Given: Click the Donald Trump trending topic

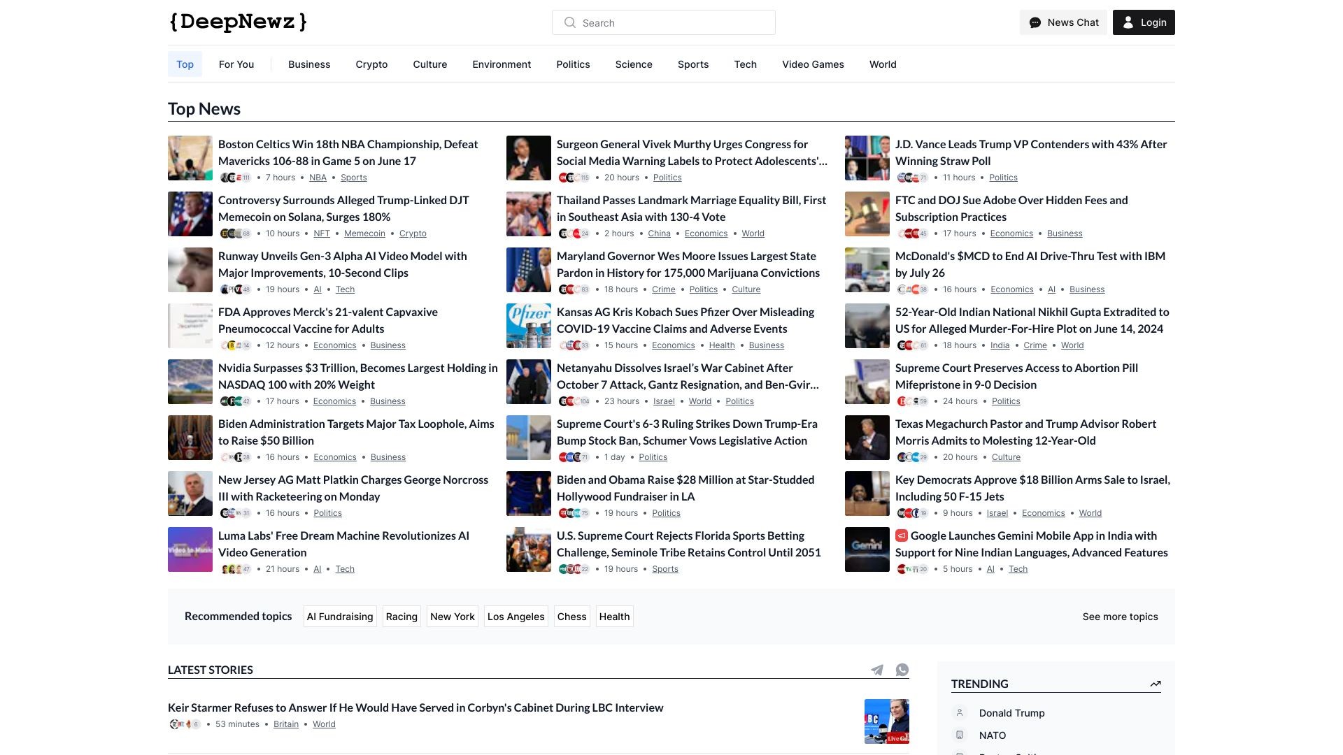Looking at the screenshot, I should [x=1011, y=712].
